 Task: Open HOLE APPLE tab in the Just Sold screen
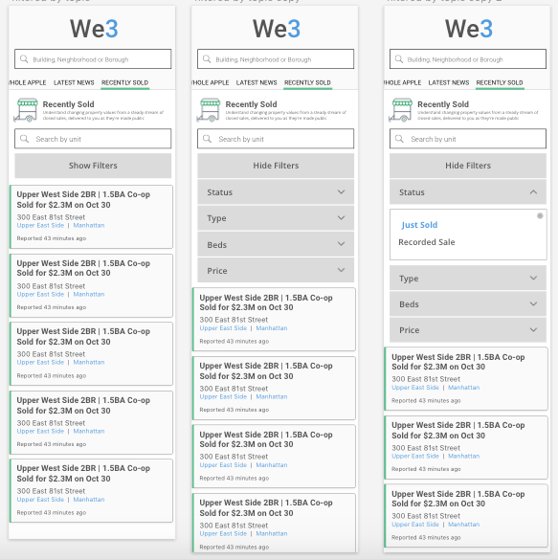click(402, 82)
